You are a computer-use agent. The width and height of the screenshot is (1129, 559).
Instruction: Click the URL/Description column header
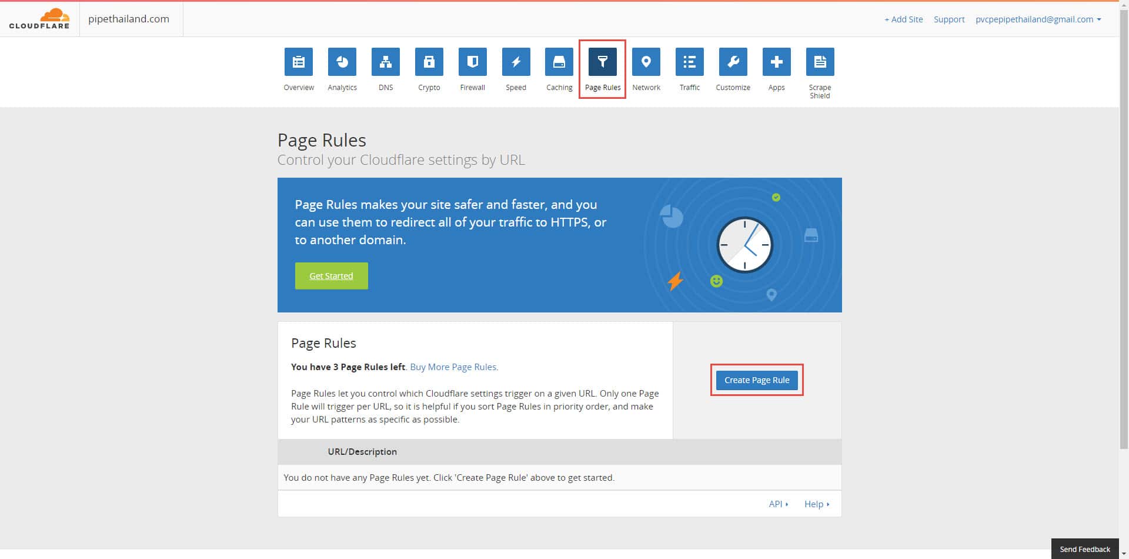click(362, 452)
